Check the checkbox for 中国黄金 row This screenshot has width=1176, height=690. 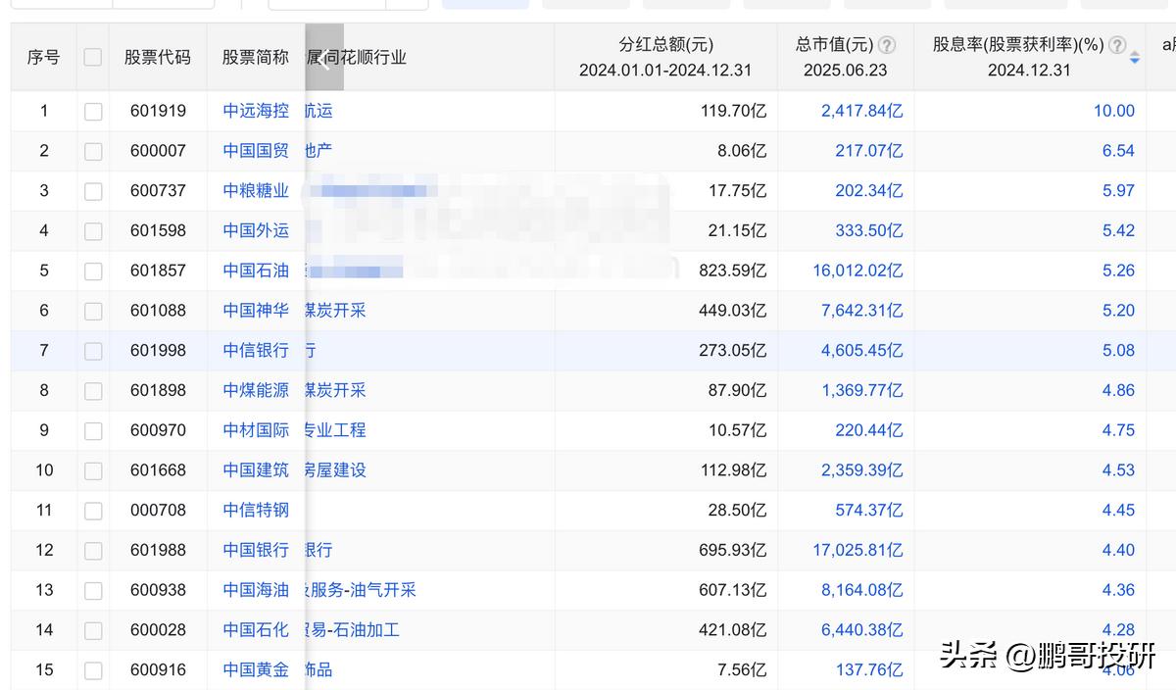[x=93, y=669]
